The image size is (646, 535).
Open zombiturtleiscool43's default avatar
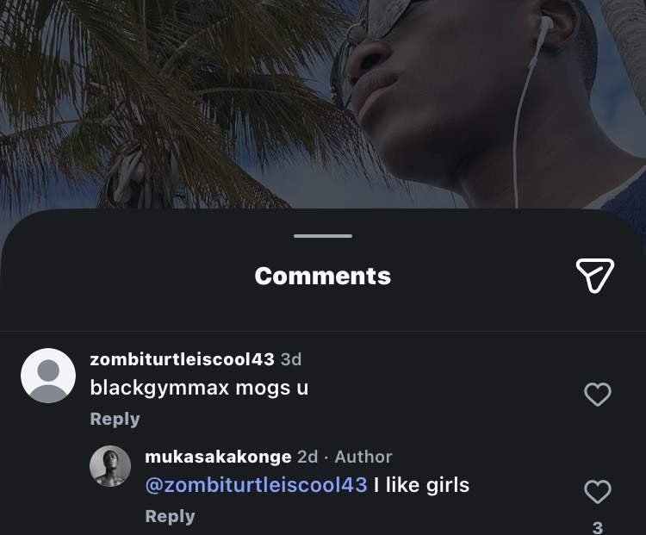[48, 376]
